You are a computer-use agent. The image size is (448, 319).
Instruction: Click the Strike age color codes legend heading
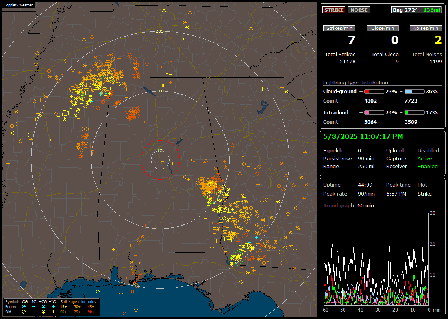click(x=78, y=302)
